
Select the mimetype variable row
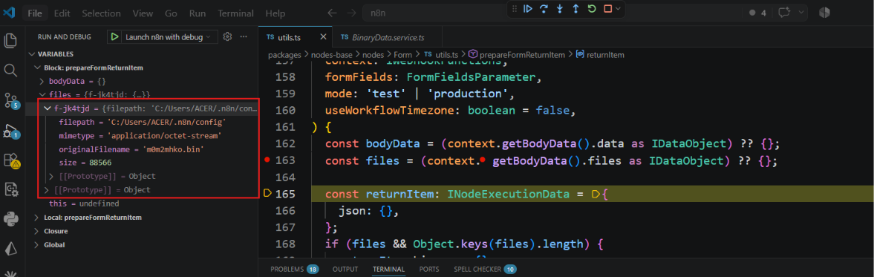tap(142, 135)
